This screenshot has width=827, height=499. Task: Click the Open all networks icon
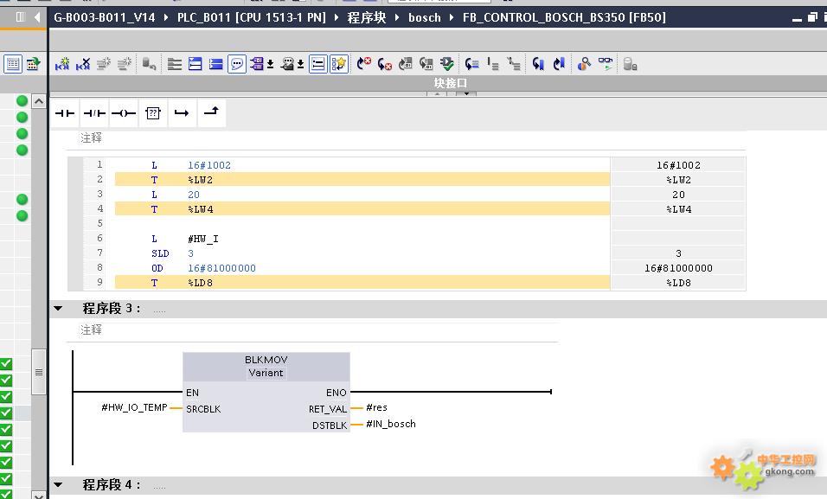click(196, 64)
